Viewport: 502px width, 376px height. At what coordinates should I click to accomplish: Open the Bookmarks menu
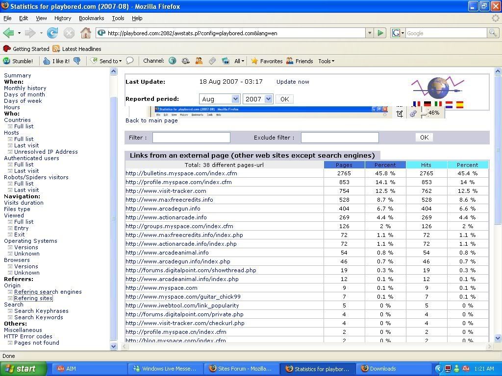(x=91, y=18)
